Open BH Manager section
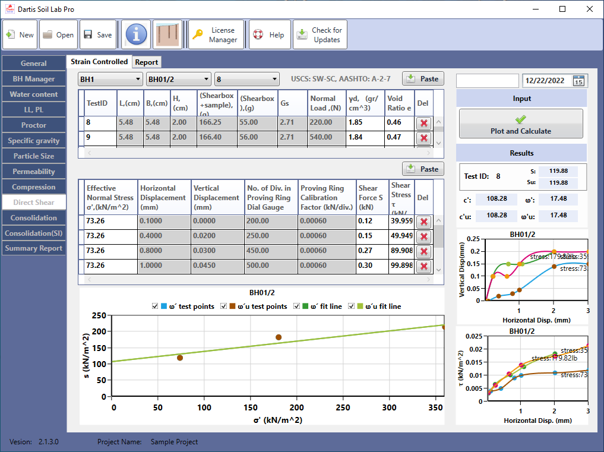Viewport: 604px width, 452px height. (x=33, y=78)
